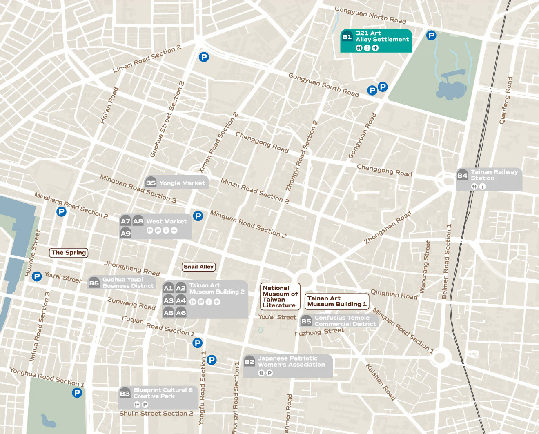Image resolution: width=539 pixels, height=434 pixels.
Task: Click the plus icon under West Market
Action: [x=174, y=230]
